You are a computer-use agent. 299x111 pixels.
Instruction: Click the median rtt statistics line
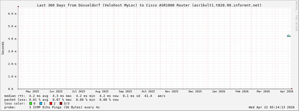(85, 96)
